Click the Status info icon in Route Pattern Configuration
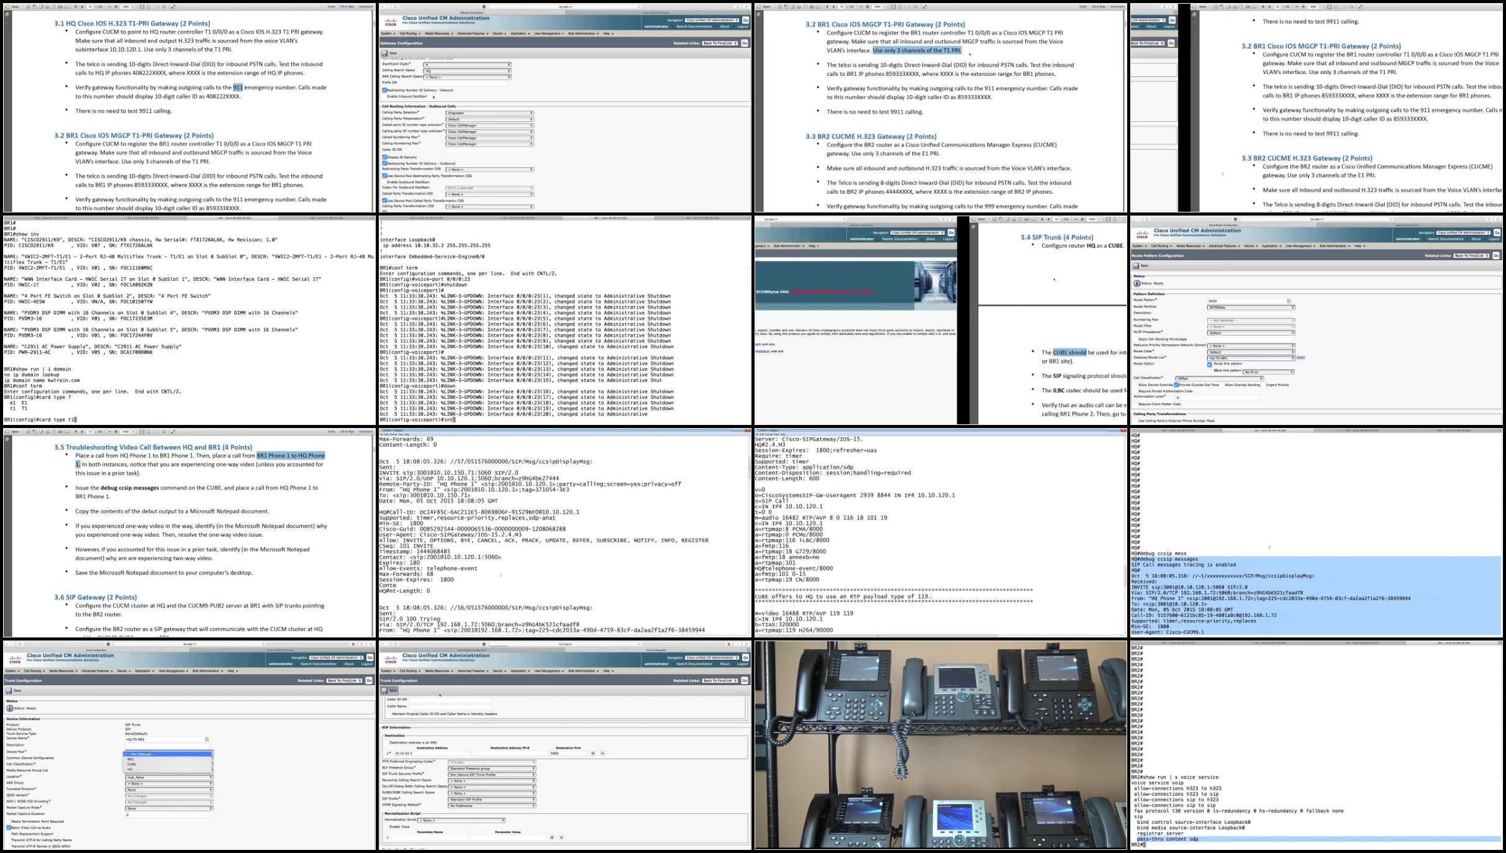Screen dimensions: 1506x853 [x=1137, y=283]
